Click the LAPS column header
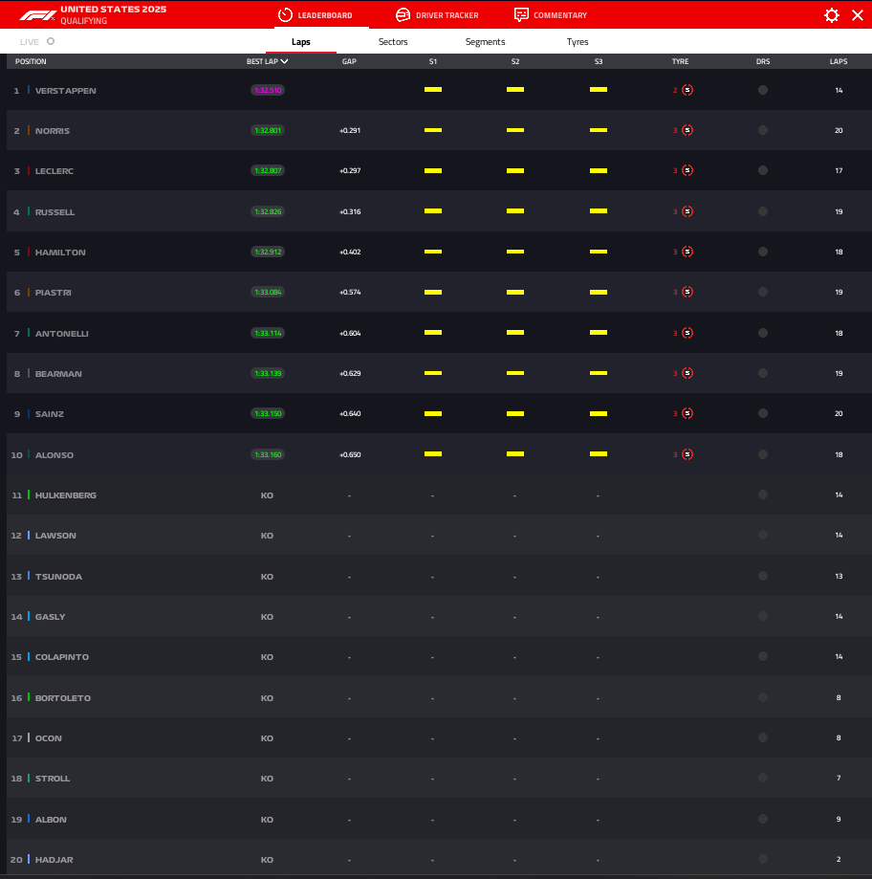This screenshot has height=879, width=872. click(839, 61)
